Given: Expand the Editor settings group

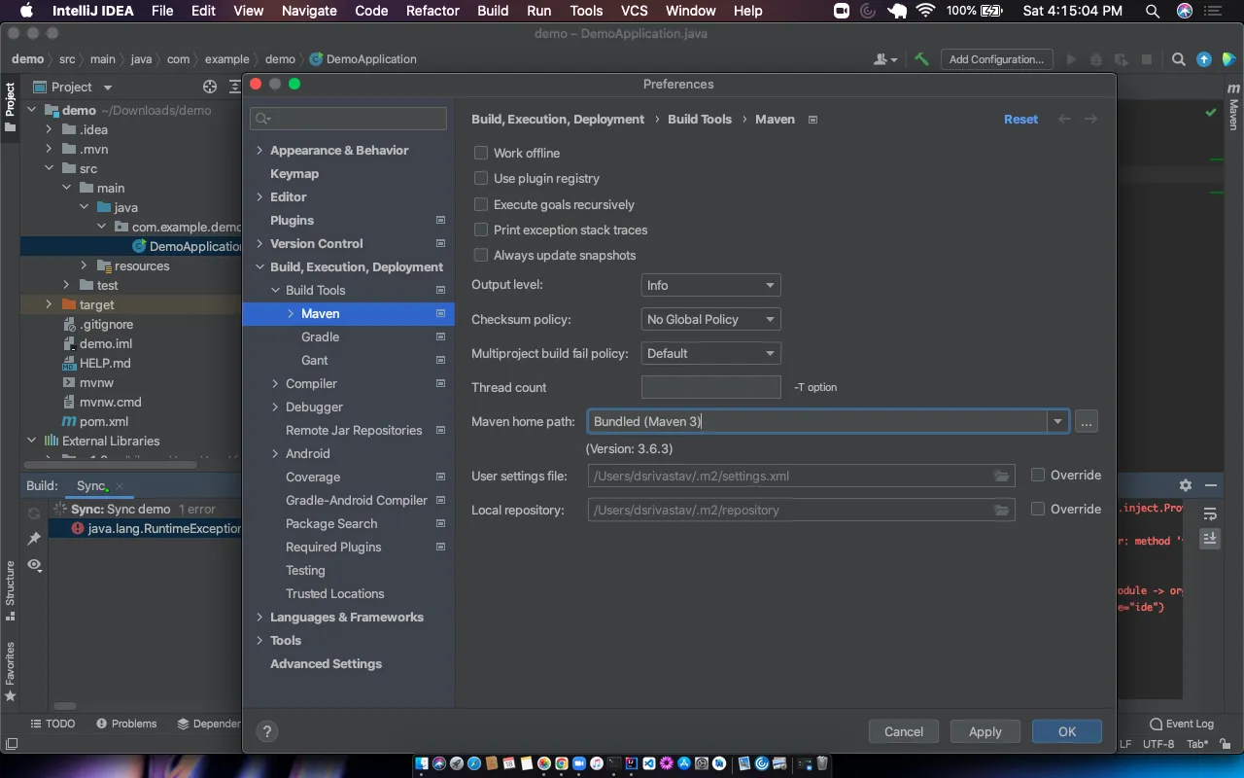Looking at the screenshot, I should pos(259,197).
